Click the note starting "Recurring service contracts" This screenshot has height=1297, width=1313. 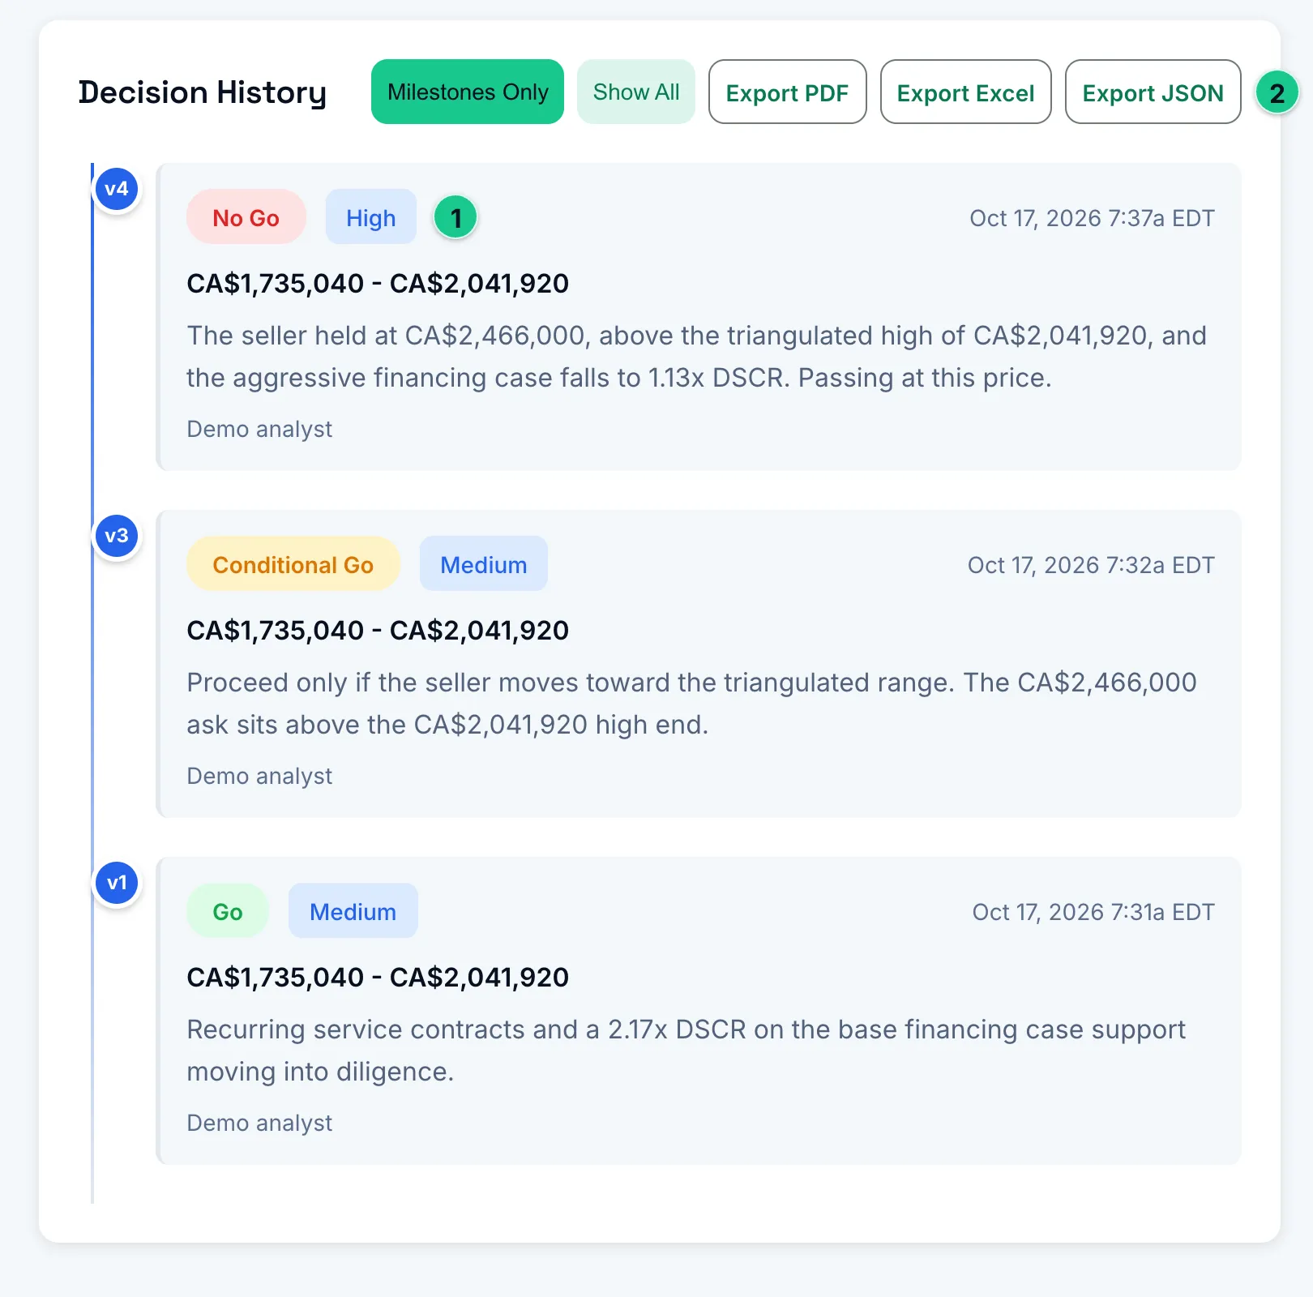(x=686, y=1051)
